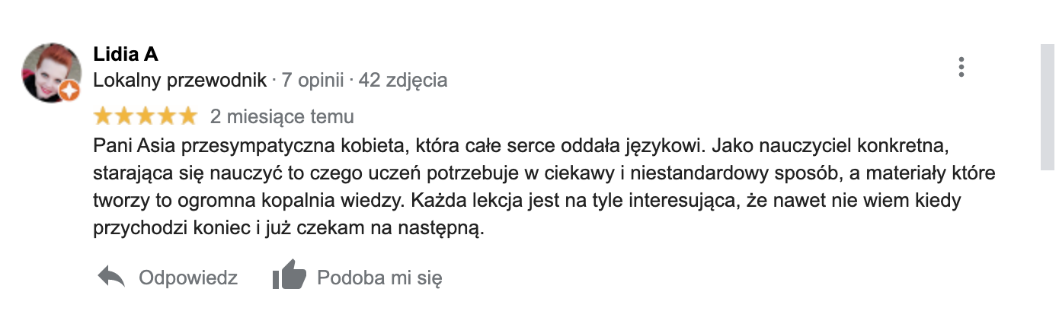
Task: Open the three-dot review options menu
Action: pos(961,67)
